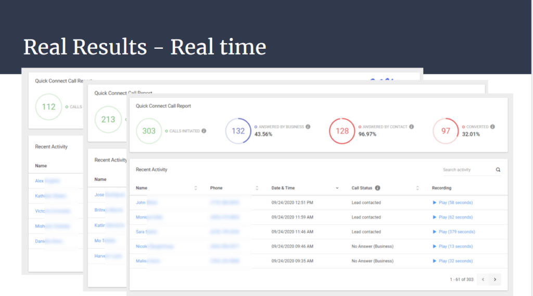The width and height of the screenshot is (533, 296).
Task: Sort by Call Status column arrows
Action: (x=418, y=188)
